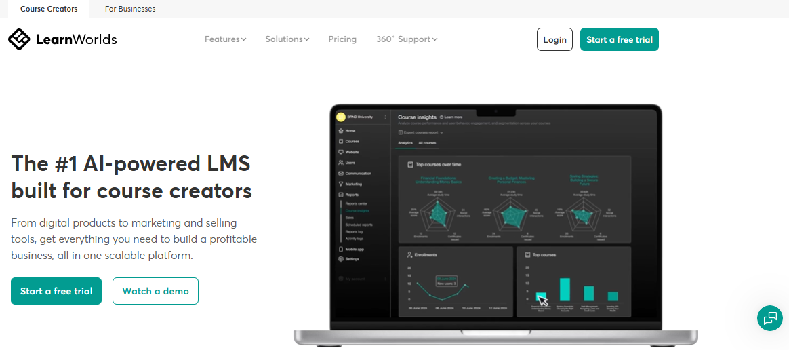The height and width of the screenshot is (350, 789).
Task: Click the 'From digital products to marketing' paragraph
Action: 134,239
